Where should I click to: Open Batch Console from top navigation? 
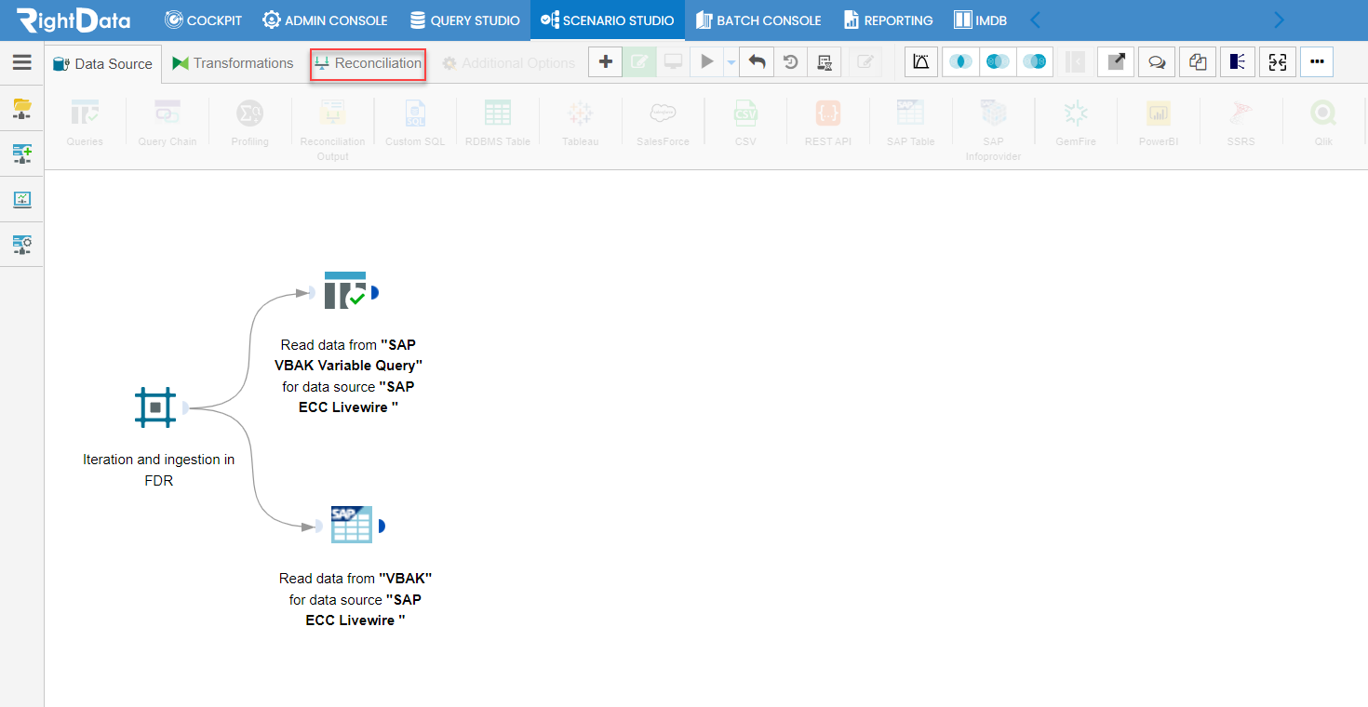click(x=758, y=20)
